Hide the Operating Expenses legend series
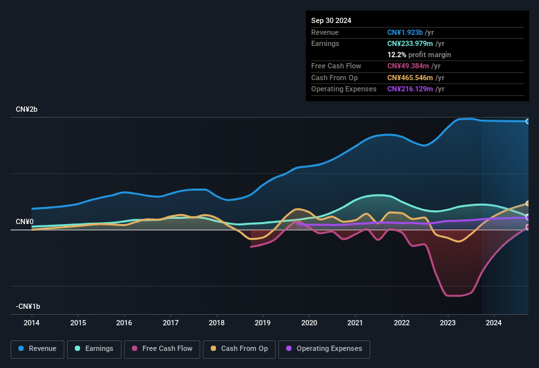The image size is (539, 368). pos(324,349)
